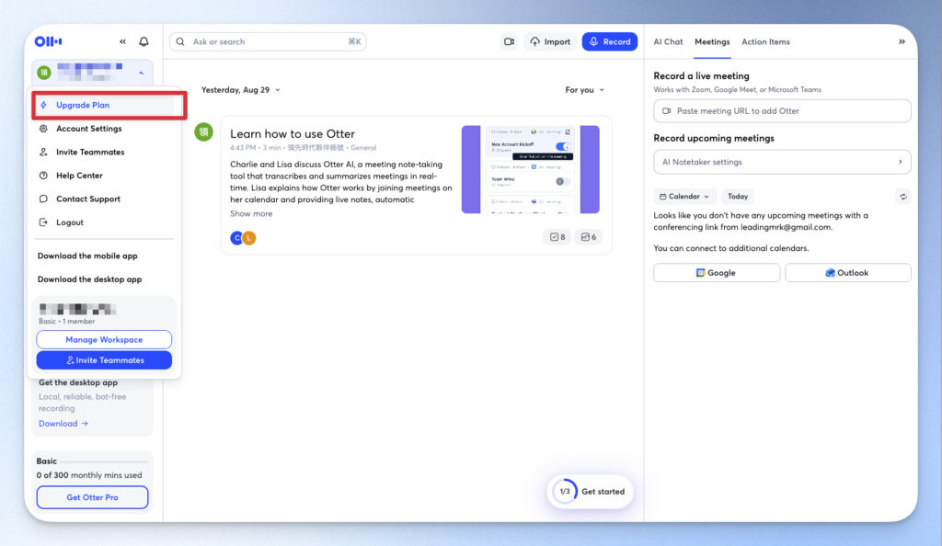Click Manage Workspace

tap(104, 339)
